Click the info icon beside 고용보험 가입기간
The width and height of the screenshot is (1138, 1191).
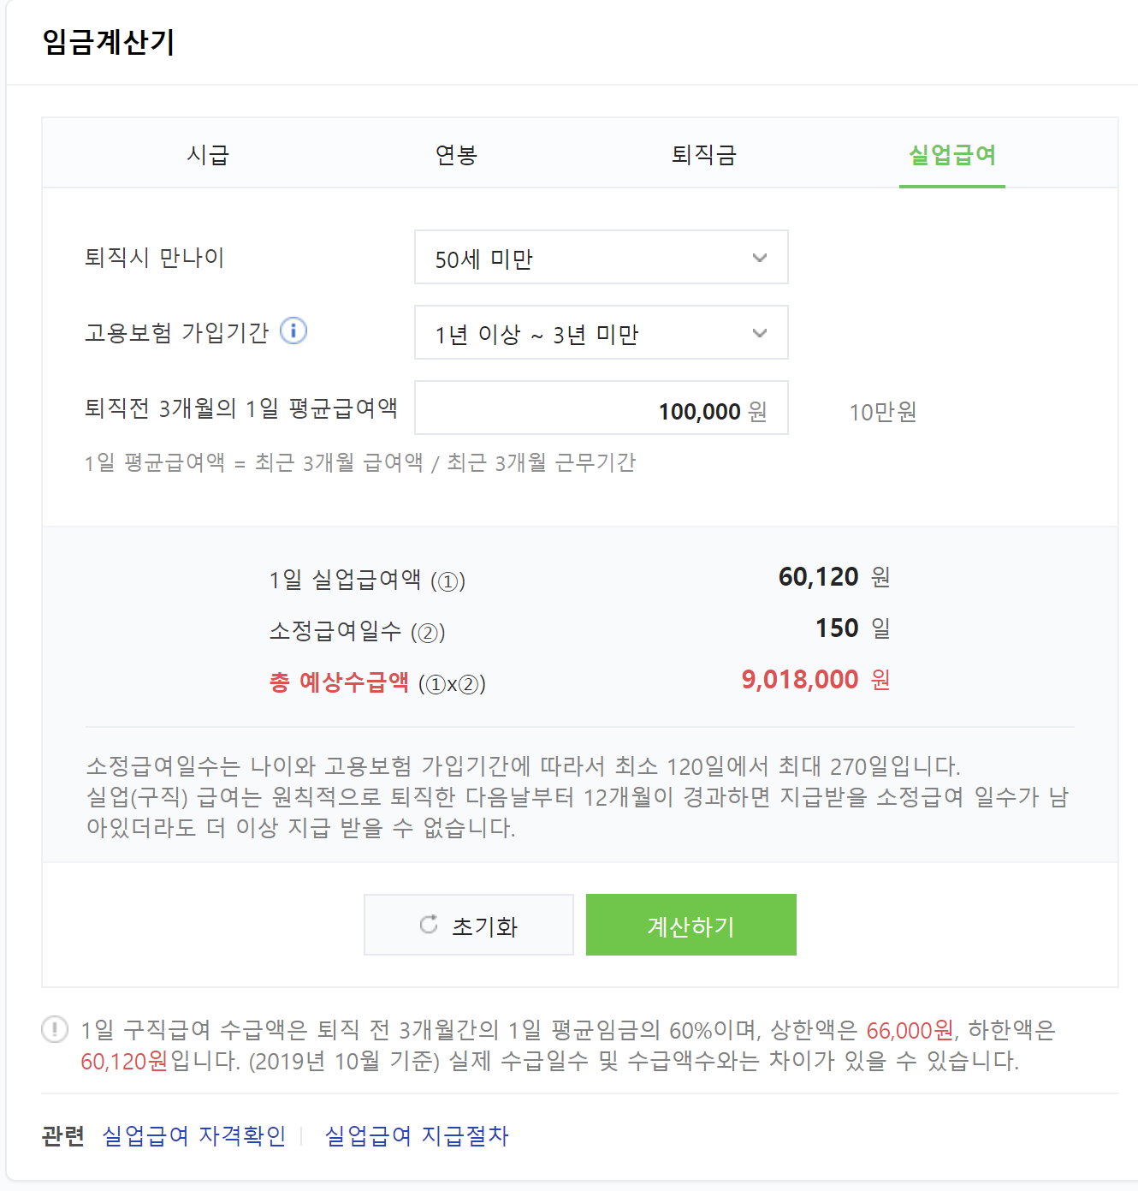(293, 332)
